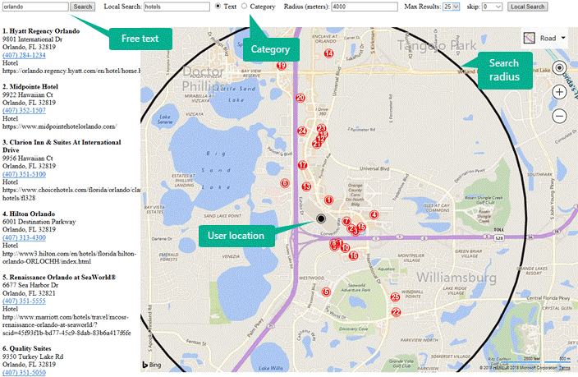Click map pushpin number 22
The width and height of the screenshot is (578, 377).
pos(396,312)
